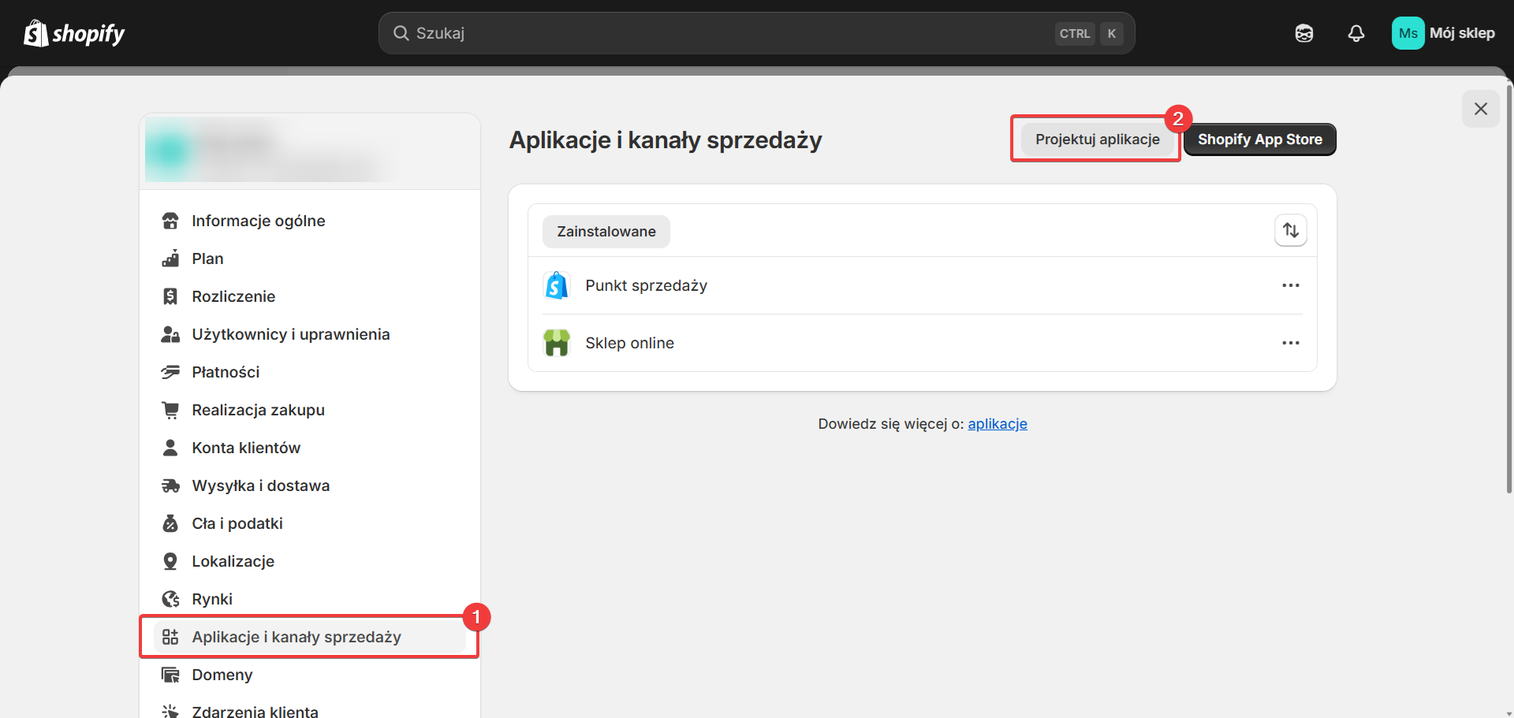Click the Szukaj search field
The image size is (1514, 718).
click(x=725, y=33)
